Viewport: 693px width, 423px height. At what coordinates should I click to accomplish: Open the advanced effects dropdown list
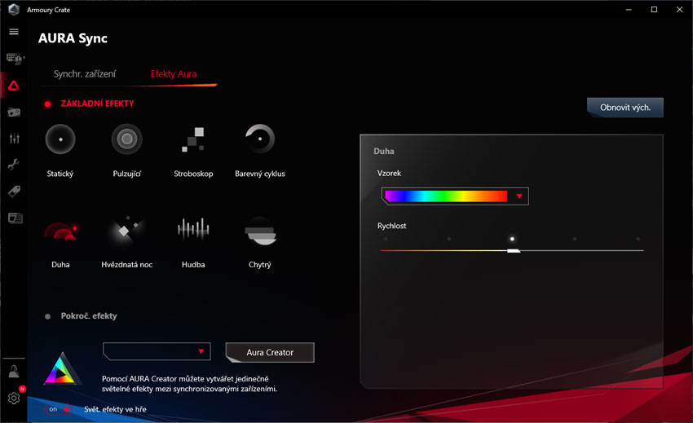(157, 351)
